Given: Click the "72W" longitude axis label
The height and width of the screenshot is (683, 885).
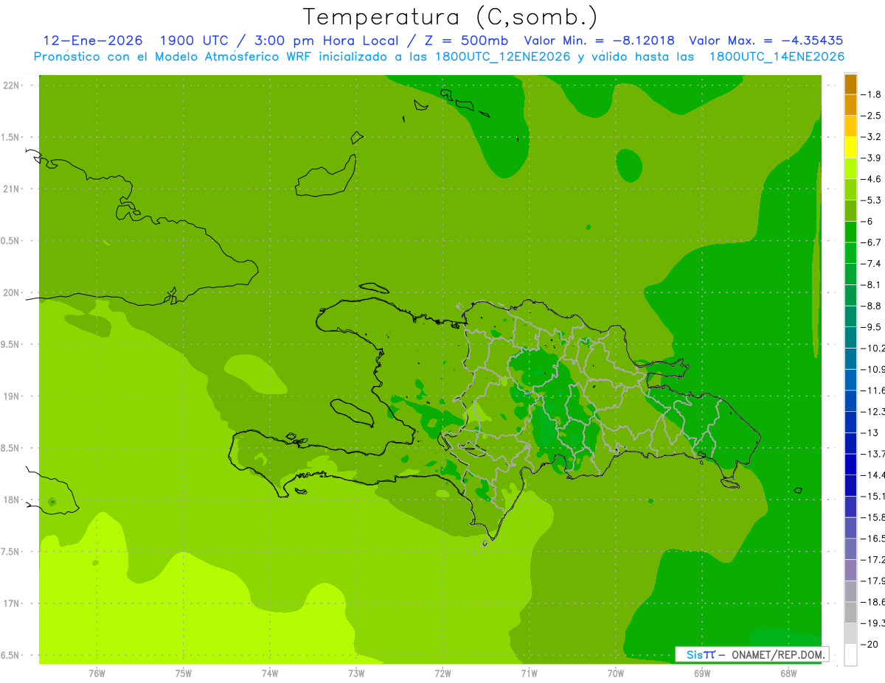Looking at the screenshot, I should 442,673.
